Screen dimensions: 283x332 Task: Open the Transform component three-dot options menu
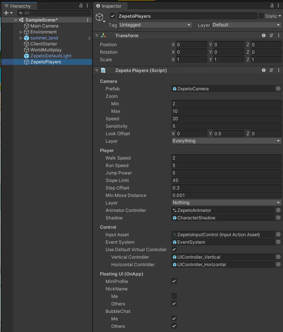[279, 35]
